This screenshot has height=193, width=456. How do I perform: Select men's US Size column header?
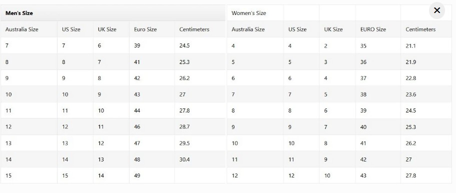[71, 29]
